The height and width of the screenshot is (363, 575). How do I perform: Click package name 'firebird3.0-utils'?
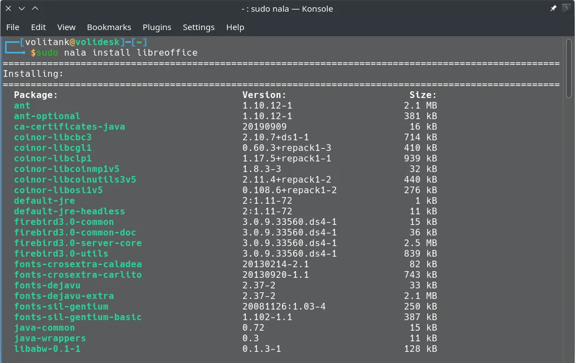point(61,254)
